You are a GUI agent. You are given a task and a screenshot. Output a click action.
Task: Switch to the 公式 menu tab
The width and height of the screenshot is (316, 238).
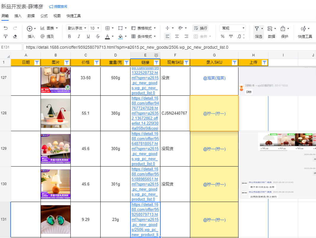[x=44, y=16]
